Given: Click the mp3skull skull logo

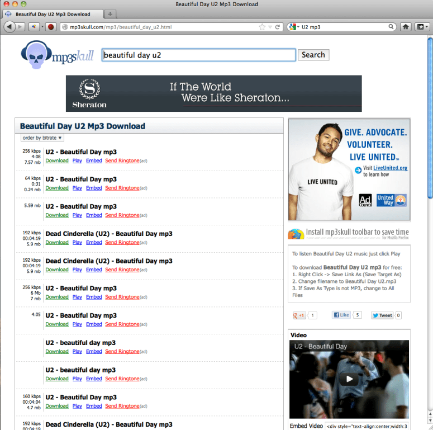Looking at the screenshot, I should (x=35, y=55).
